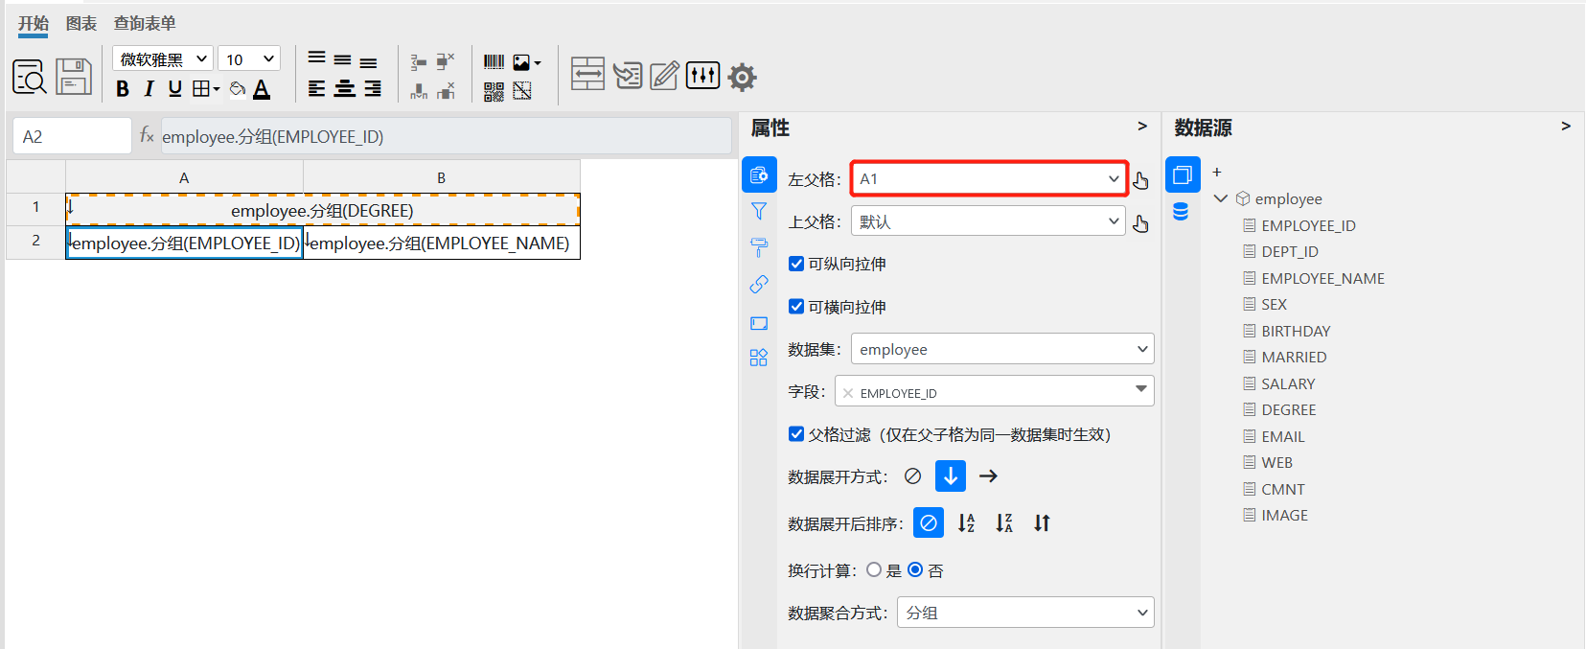Image resolution: width=1586 pixels, height=649 pixels.
Task: Pick top parent cell by hand icon
Action: (x=1140, y=222)
